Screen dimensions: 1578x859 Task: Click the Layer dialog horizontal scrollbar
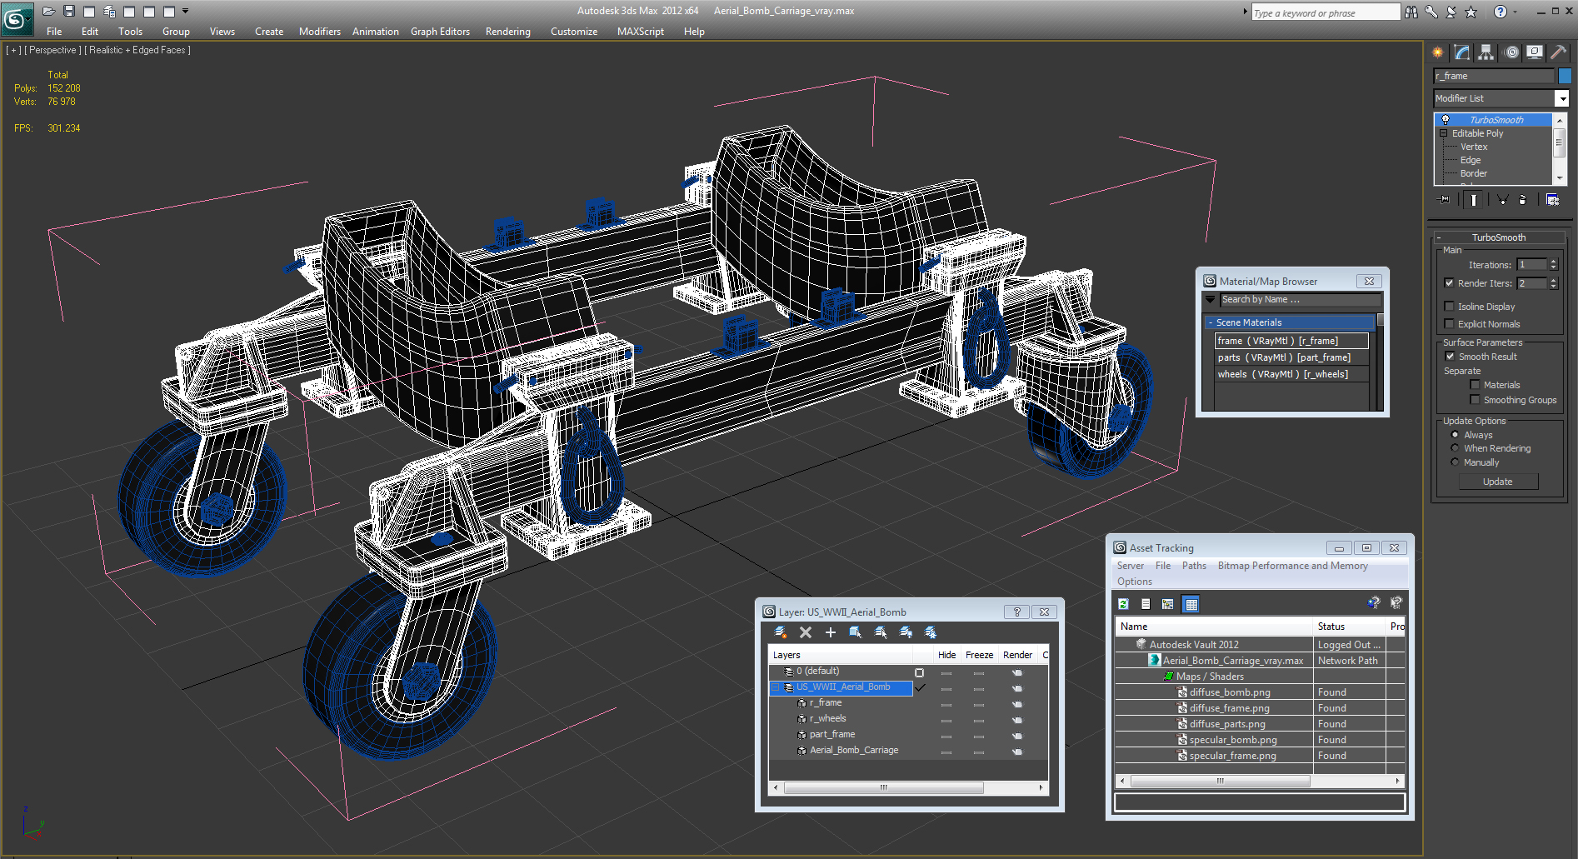pos(884,787)
